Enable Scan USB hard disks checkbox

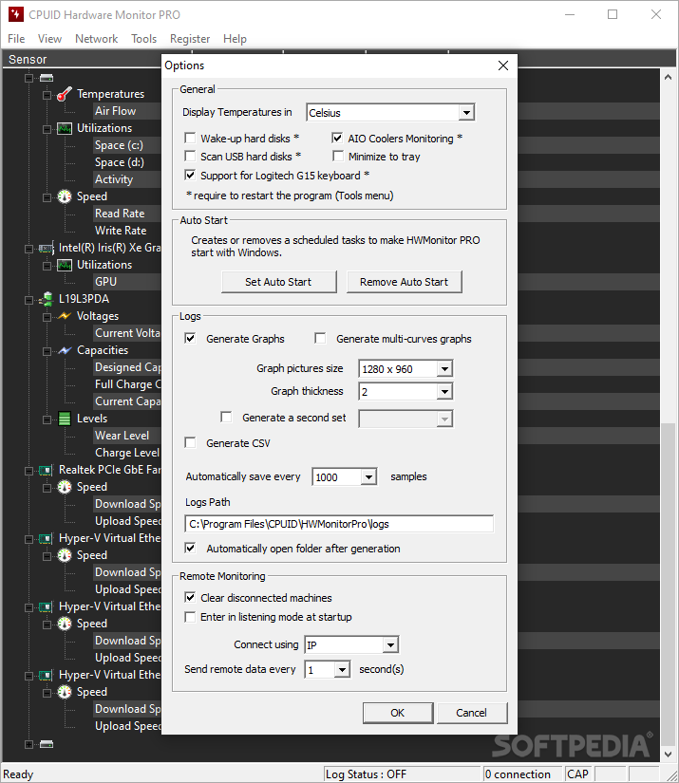[x=190, y=156]
